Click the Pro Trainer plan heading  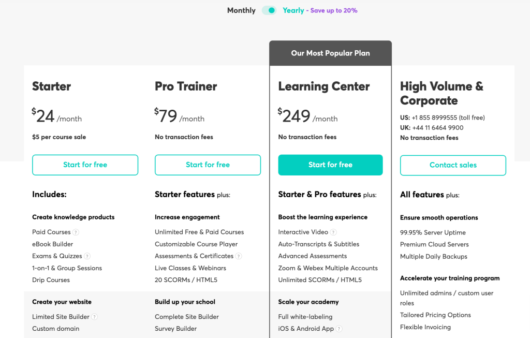coord(186,86)
